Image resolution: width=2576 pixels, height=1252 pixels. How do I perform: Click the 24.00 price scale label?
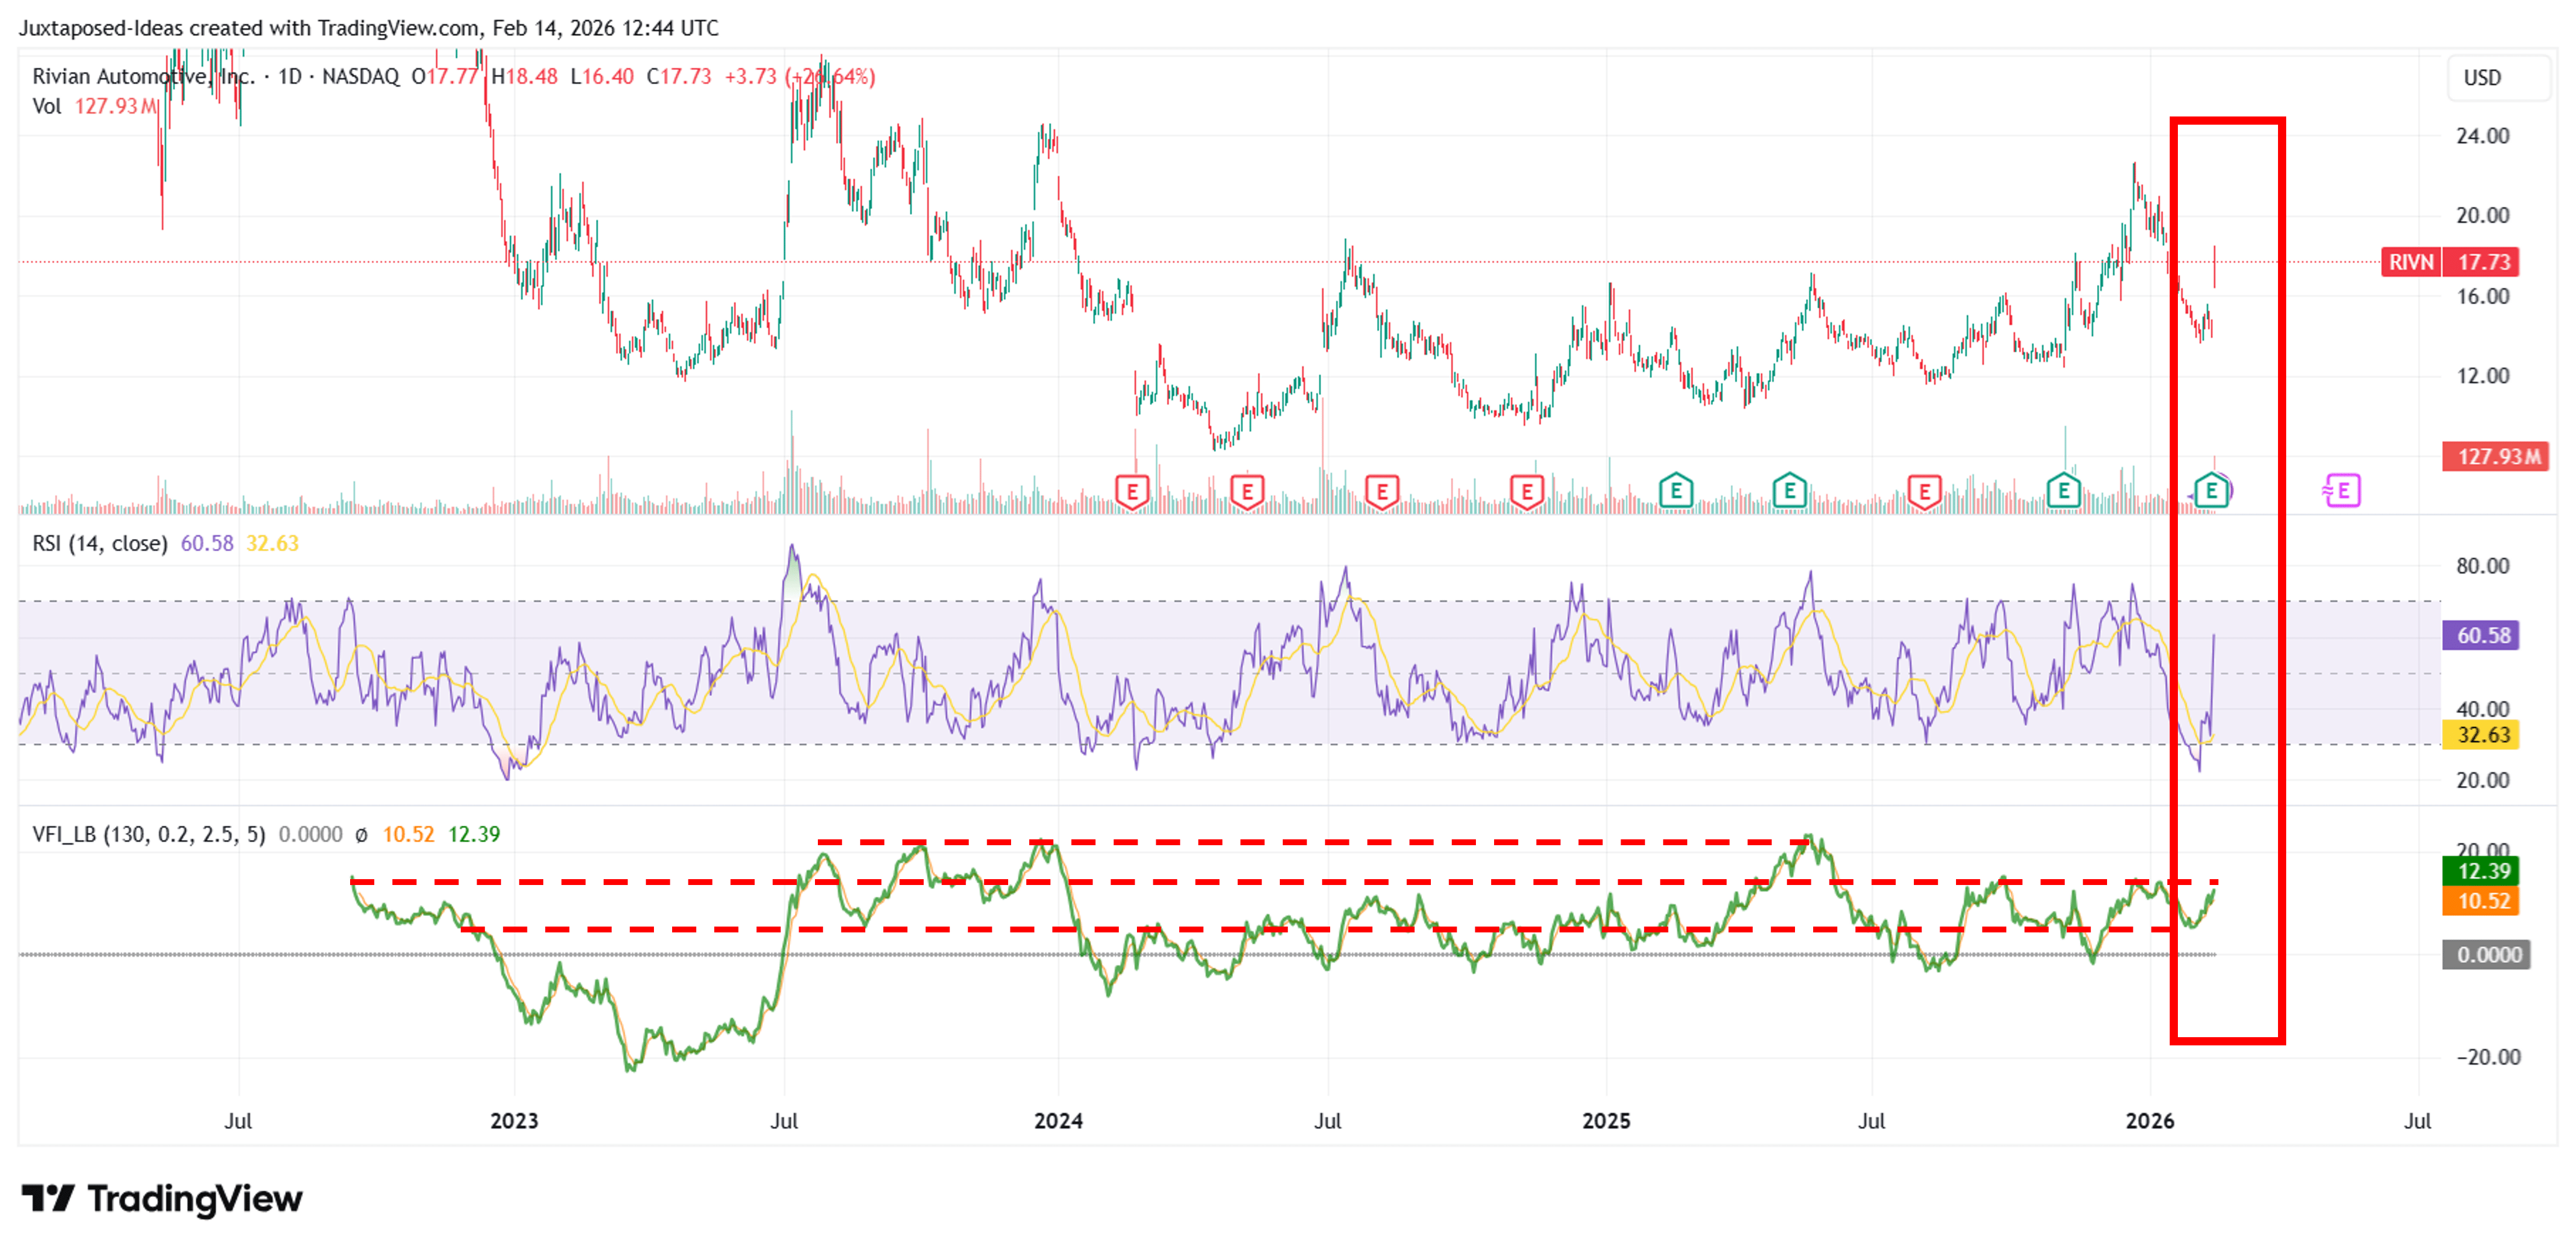(x=2482, y=136)
